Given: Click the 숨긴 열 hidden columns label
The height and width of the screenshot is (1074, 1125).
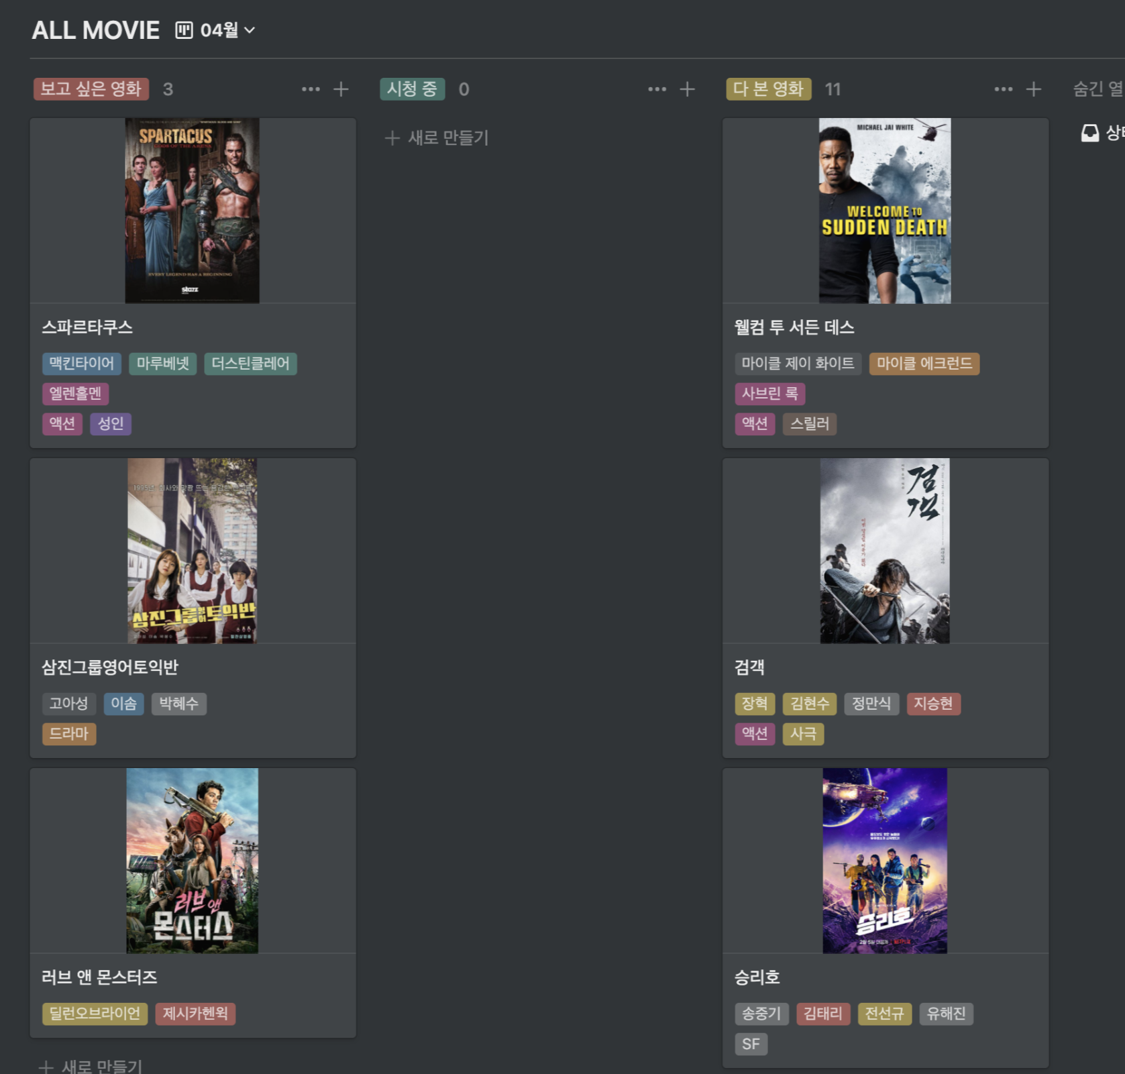Looking at the screenshot, I should tap(1098, 89).
